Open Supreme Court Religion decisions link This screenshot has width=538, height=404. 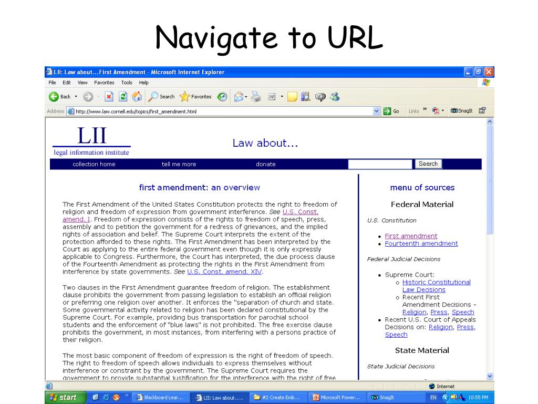click(414, 312)
